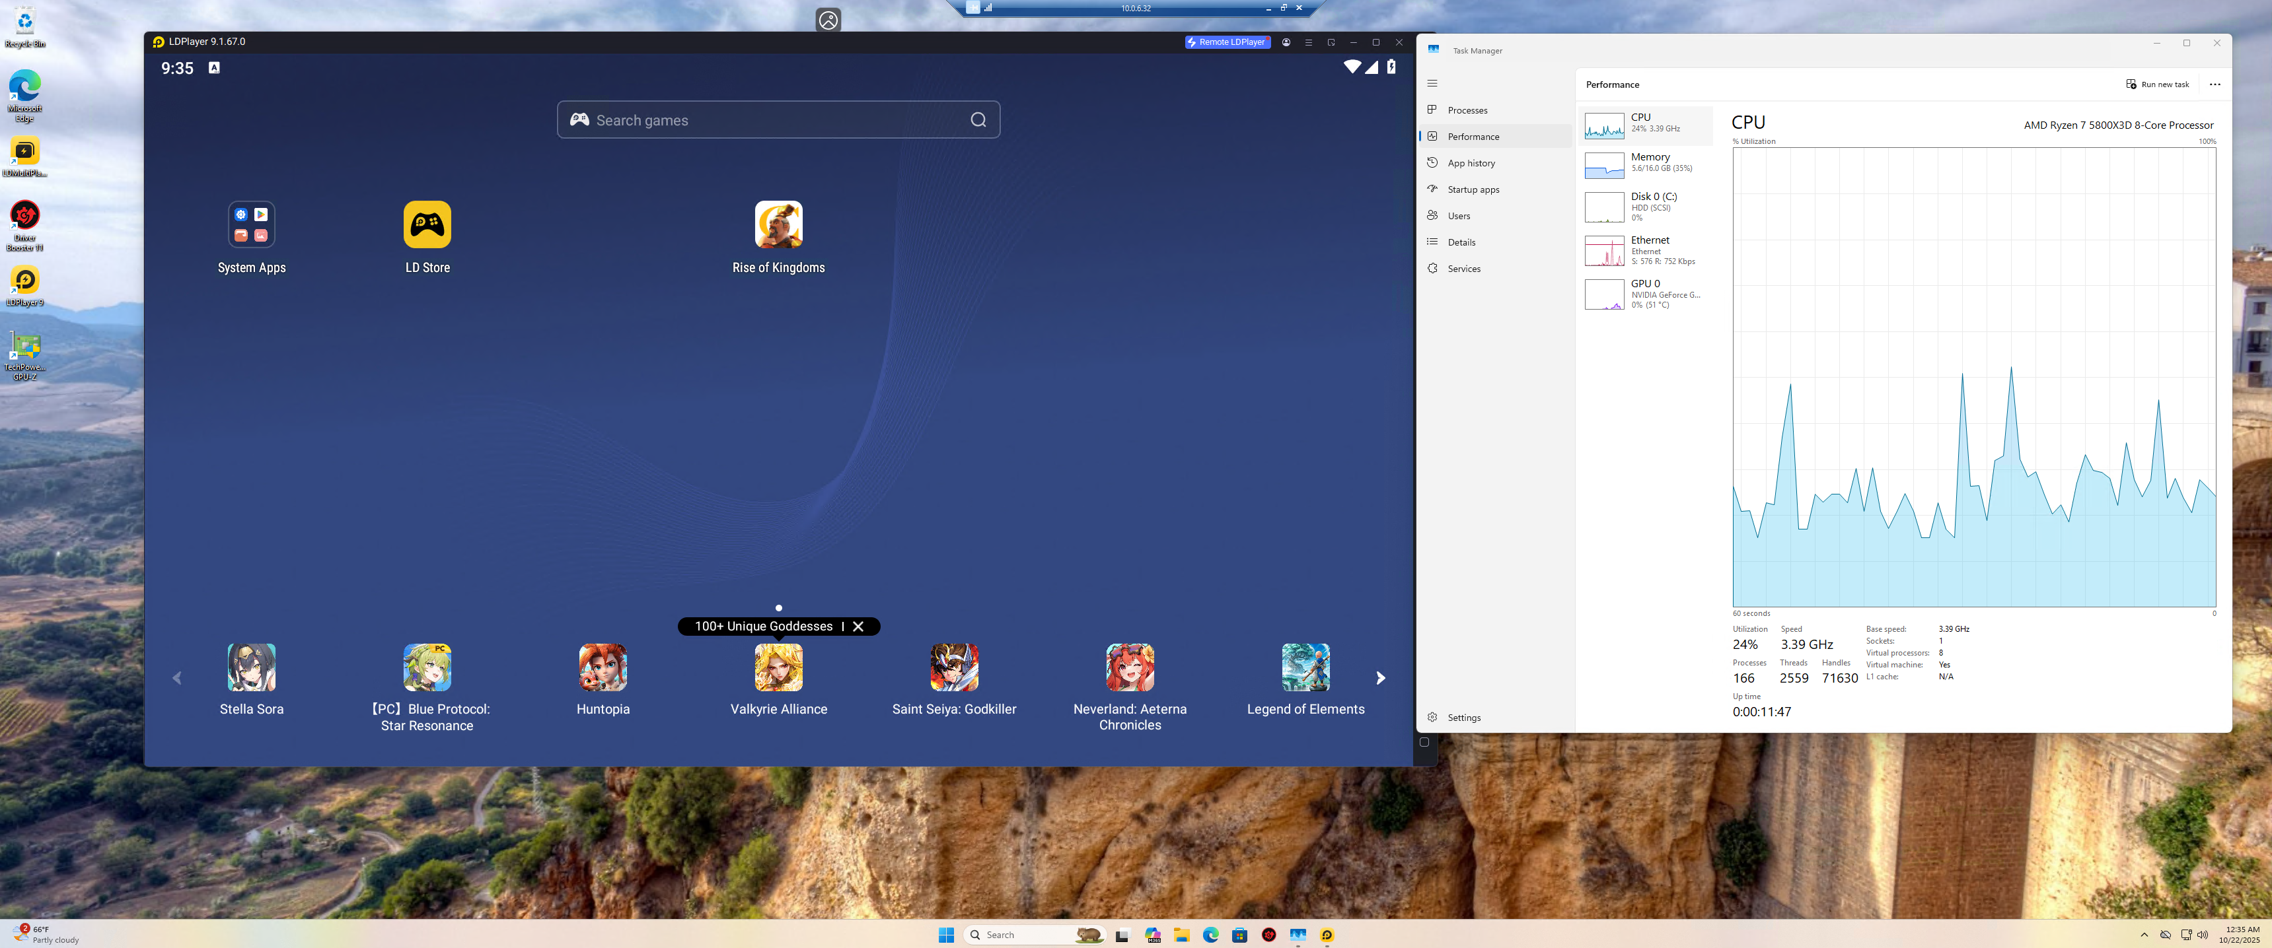Open Saint Seiya: Godkiller game icon
Image resolution: width=2272 pixels, height=948 pixels.
tap(953, 668)
